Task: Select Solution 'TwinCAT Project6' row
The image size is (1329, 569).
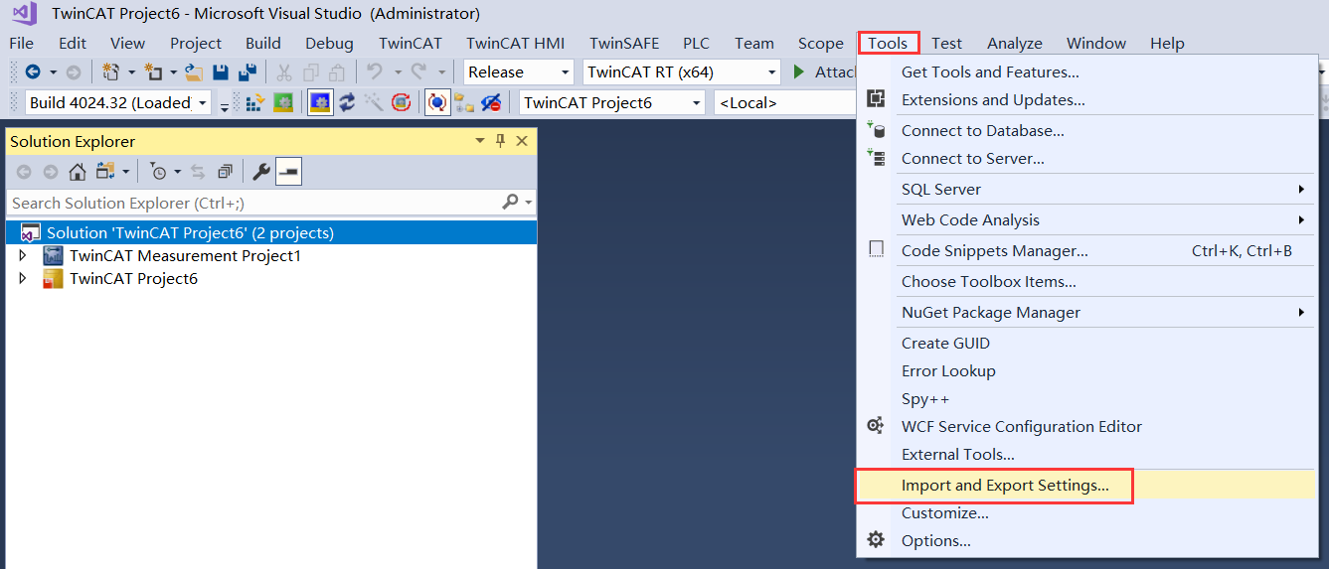Action: pos(270,233)
